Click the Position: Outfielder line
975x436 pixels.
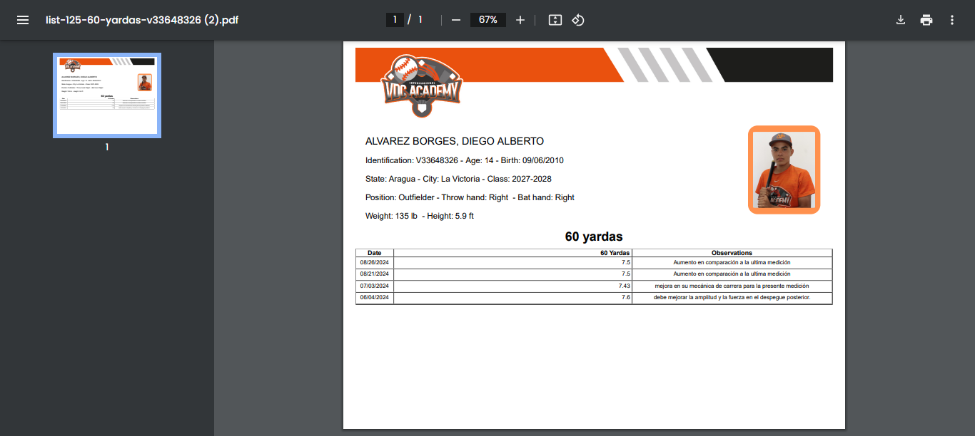tap(470, 197)
